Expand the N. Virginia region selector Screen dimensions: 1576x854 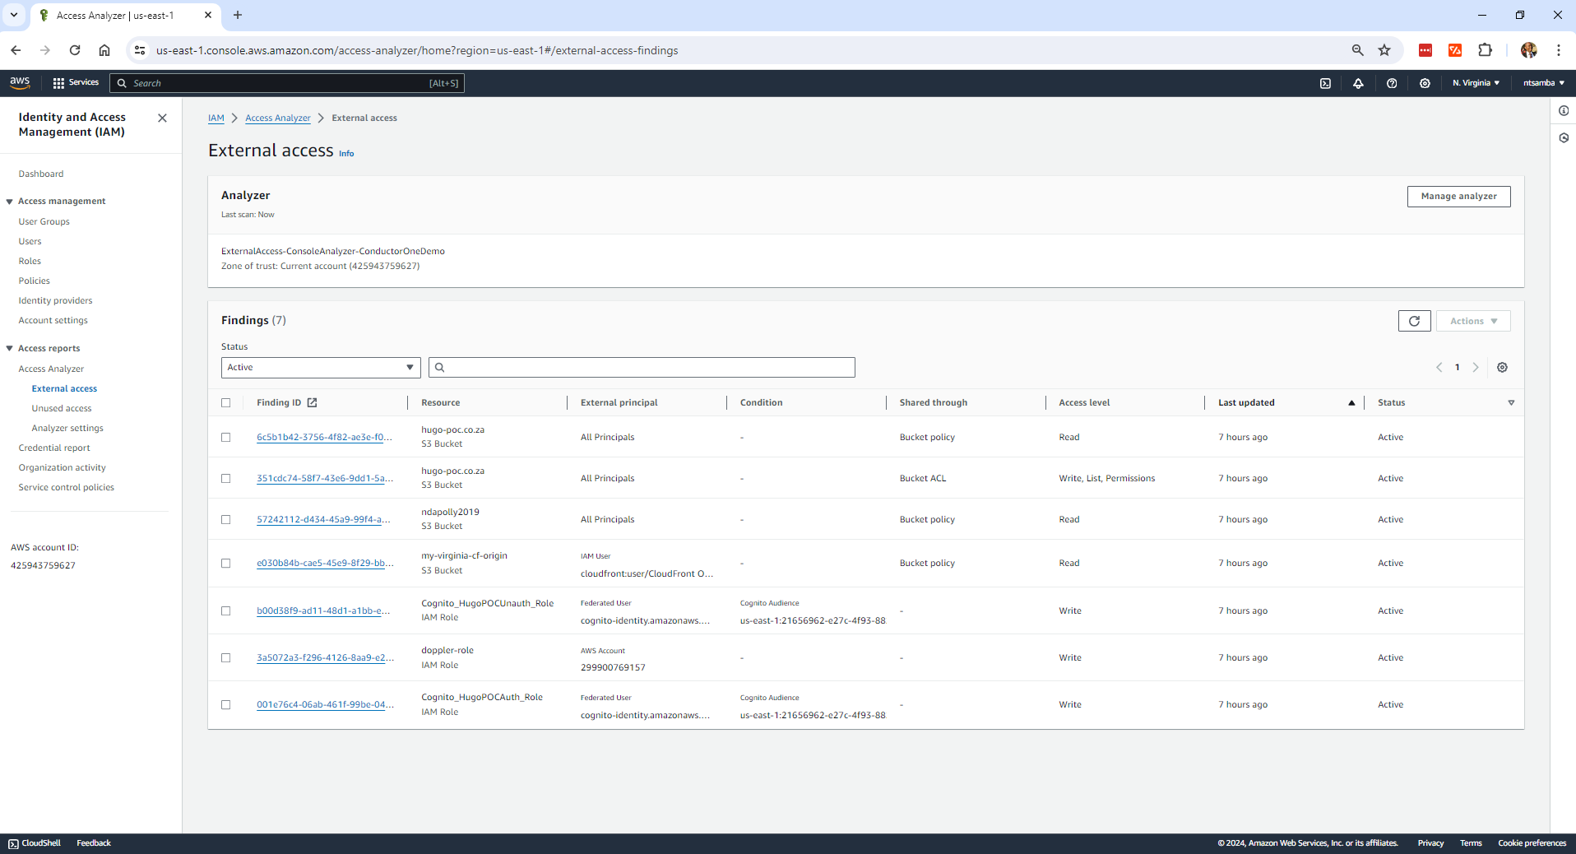pos(1476,83)
